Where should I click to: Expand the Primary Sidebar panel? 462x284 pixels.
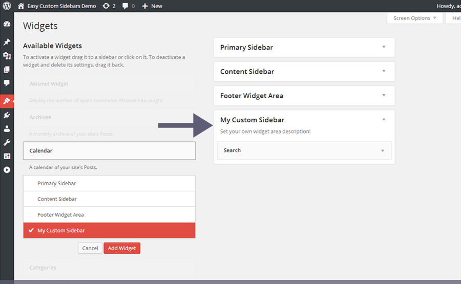point(384,47)
